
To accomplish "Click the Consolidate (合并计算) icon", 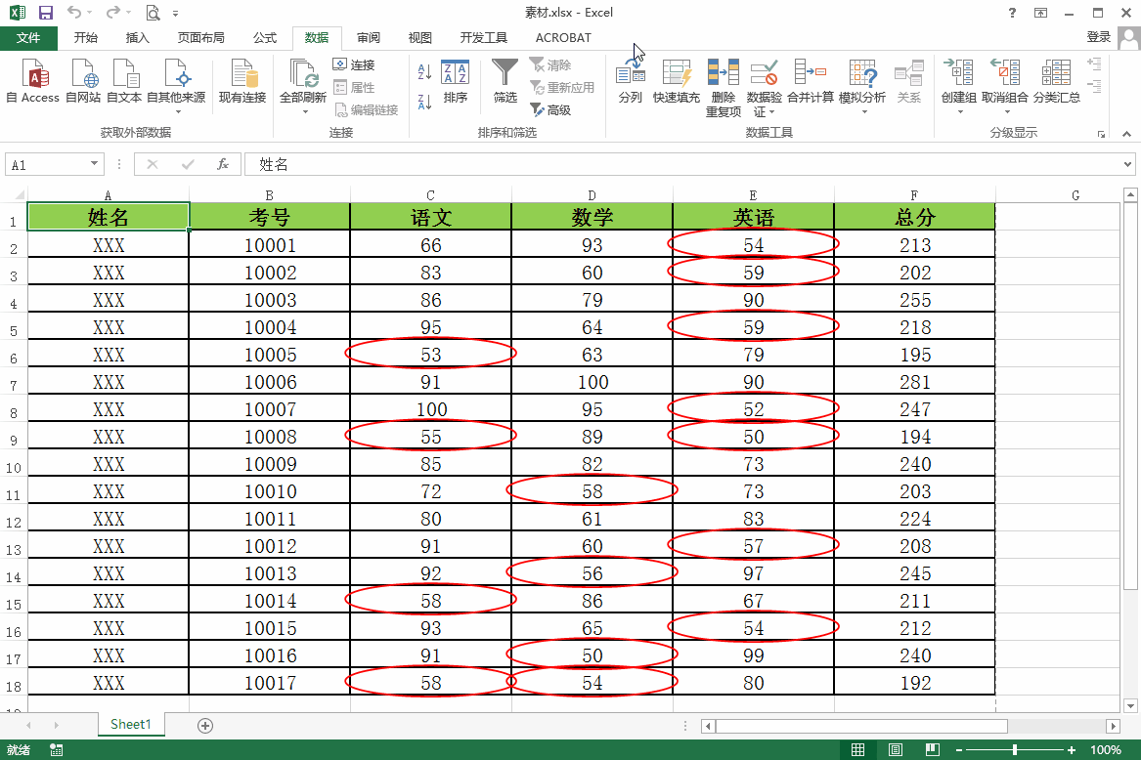I will click(x=810, y=74).
